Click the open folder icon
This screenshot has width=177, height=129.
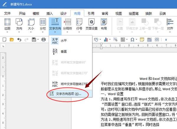click(x=12, y=40)
